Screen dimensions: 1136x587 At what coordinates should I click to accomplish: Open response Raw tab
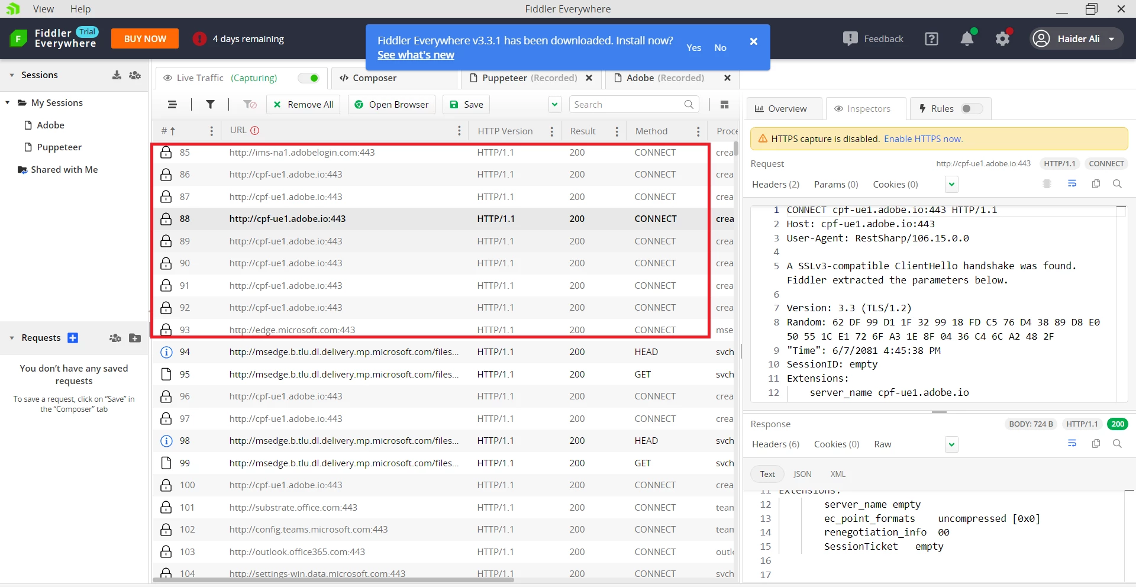(882, 444)
